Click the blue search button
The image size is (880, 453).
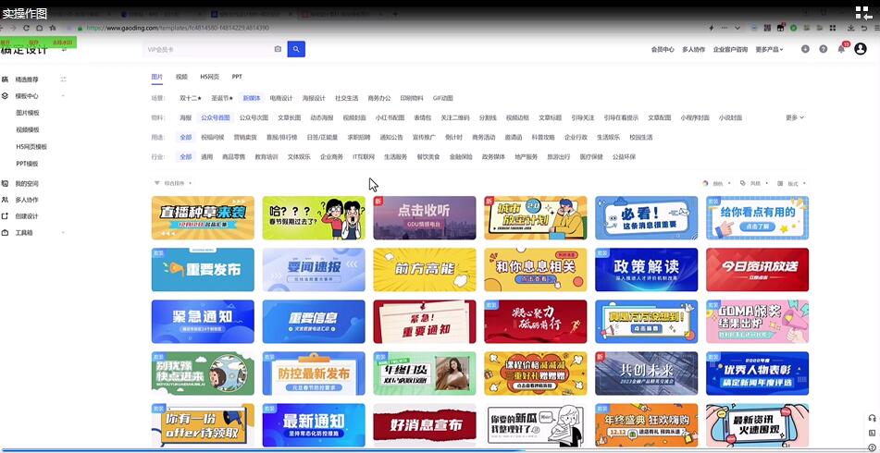coord(296,49)
